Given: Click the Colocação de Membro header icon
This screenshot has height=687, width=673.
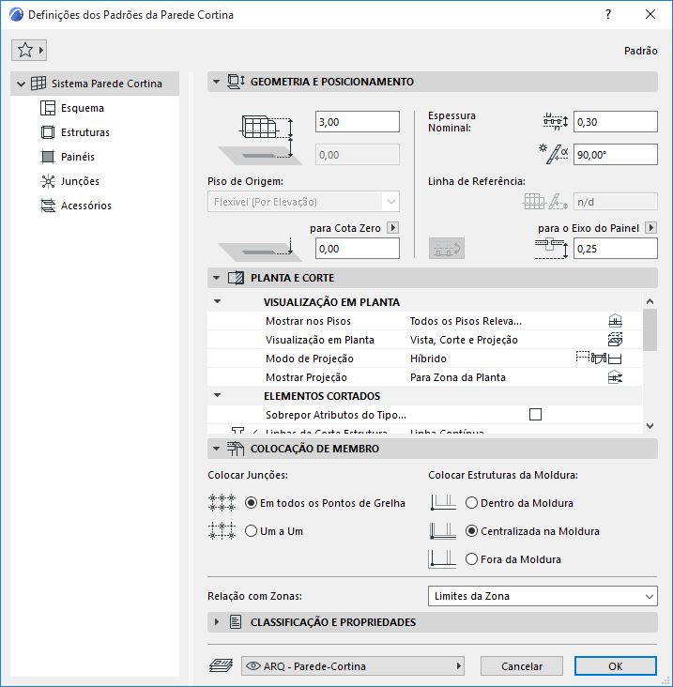Looking at the screenshot, I should pos(236,449).
